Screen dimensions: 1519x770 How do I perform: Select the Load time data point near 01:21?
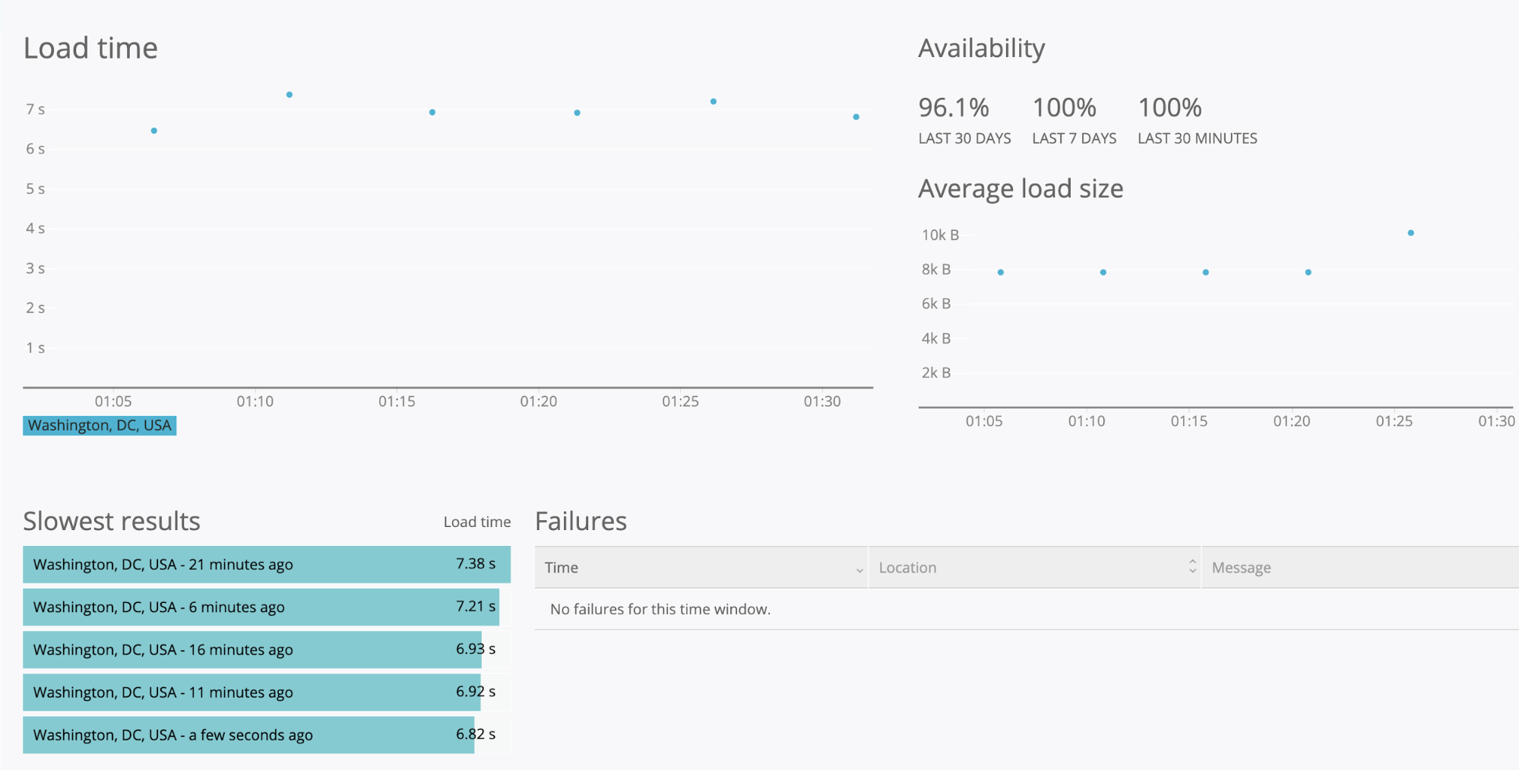(578, 113)
